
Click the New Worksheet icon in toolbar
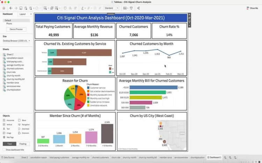coord(45,8)
